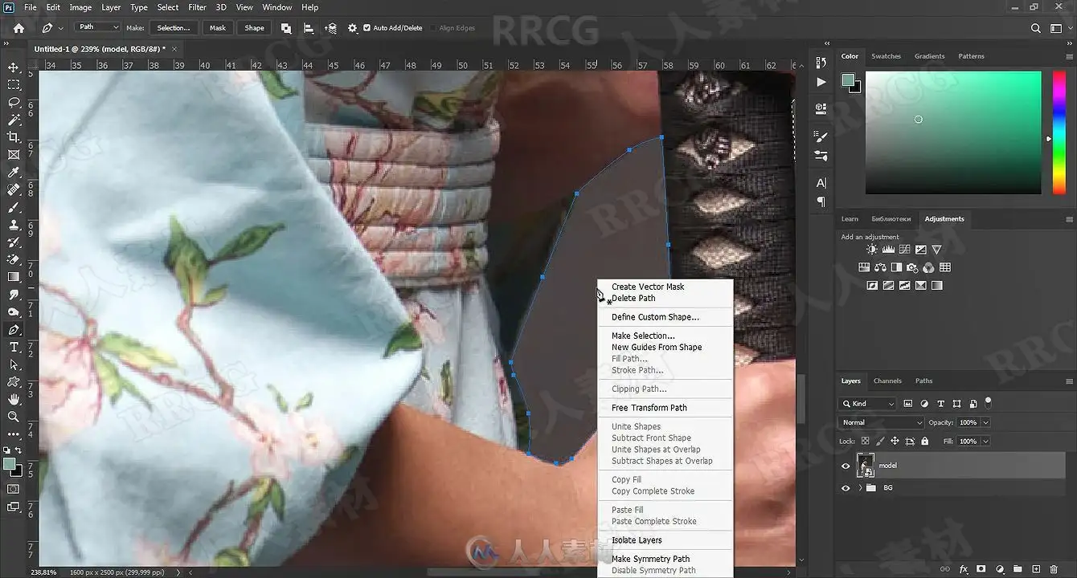Click the Shape button

click(254, 28)
